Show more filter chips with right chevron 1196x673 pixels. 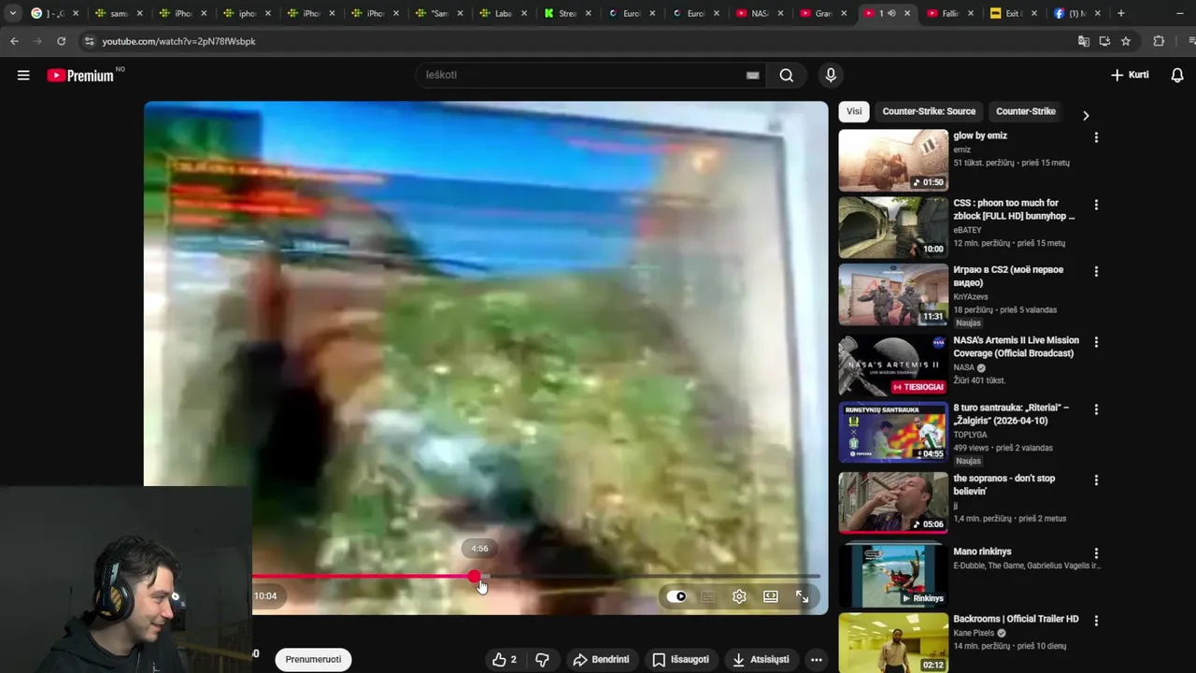click(x=1086, y=115)
